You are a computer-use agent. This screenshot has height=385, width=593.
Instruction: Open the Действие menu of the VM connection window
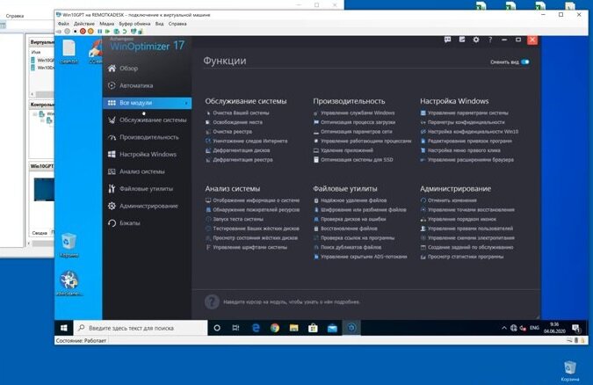click(x=84, y=24)
